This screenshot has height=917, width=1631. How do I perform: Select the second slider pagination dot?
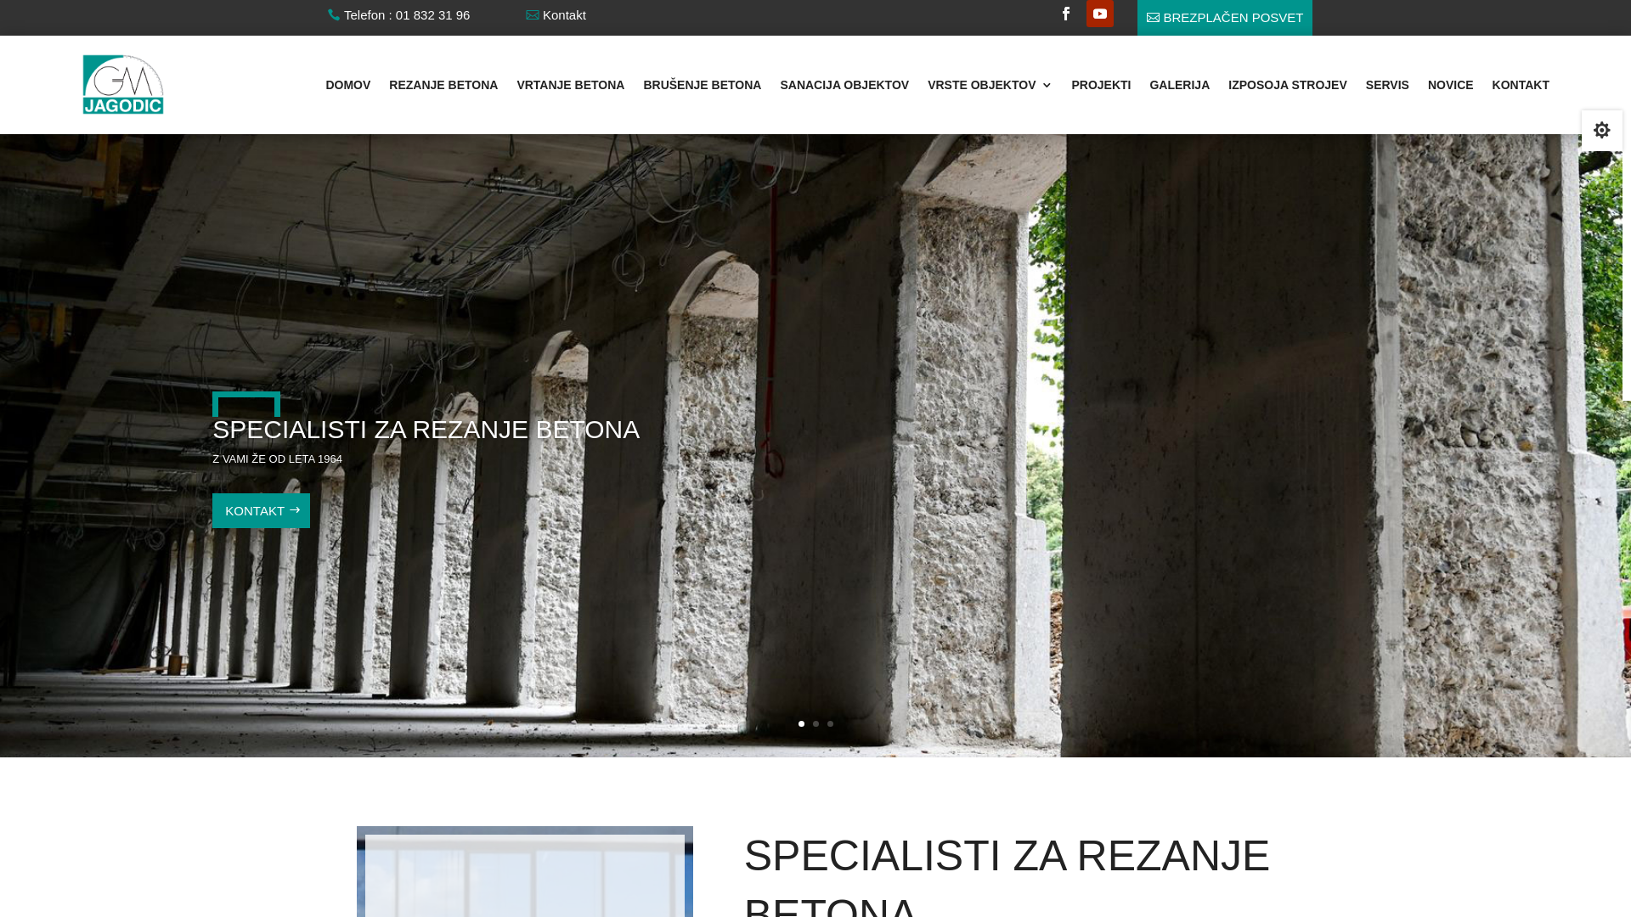pyautogui.click(x=815, y=724)
